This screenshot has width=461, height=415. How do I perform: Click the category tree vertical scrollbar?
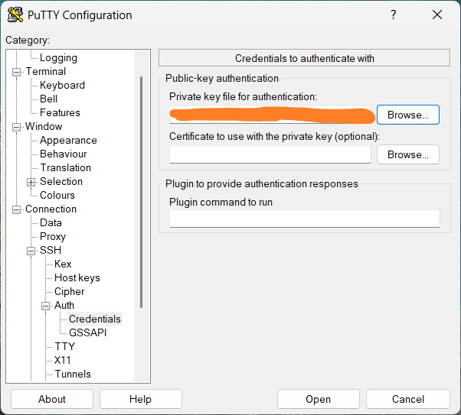[x=142, y=193]
